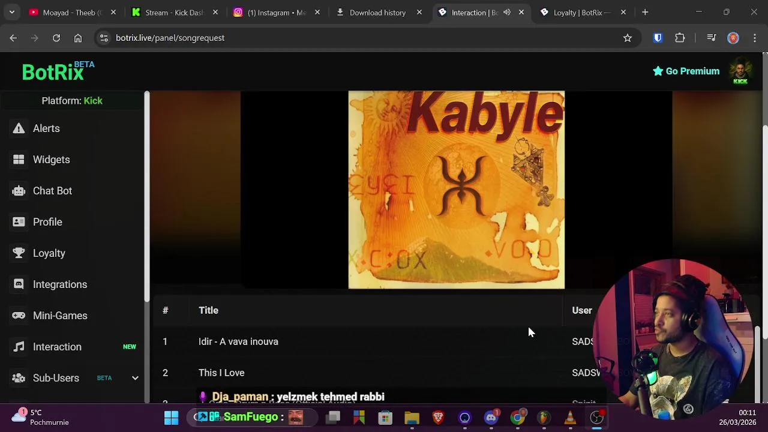This screenshot has height=432, width=768.
Task: Open the media control toolbar icon
Action: pos(712,38)
